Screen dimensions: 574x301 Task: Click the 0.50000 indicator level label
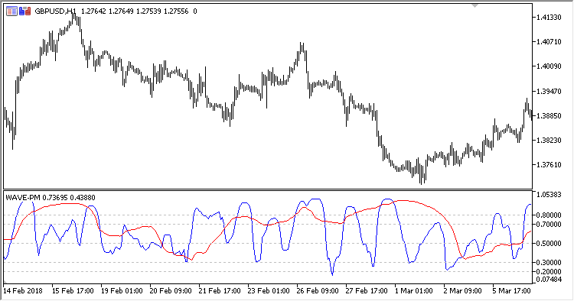[x=549, y=243]
